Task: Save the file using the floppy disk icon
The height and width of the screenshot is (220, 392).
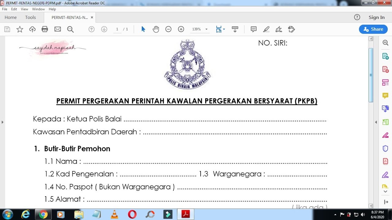Action: pos(7,29)
